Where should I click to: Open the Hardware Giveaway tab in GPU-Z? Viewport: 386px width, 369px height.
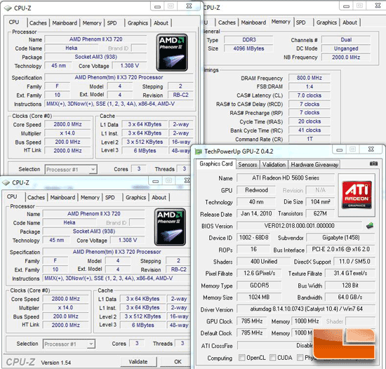pos(314,165)
